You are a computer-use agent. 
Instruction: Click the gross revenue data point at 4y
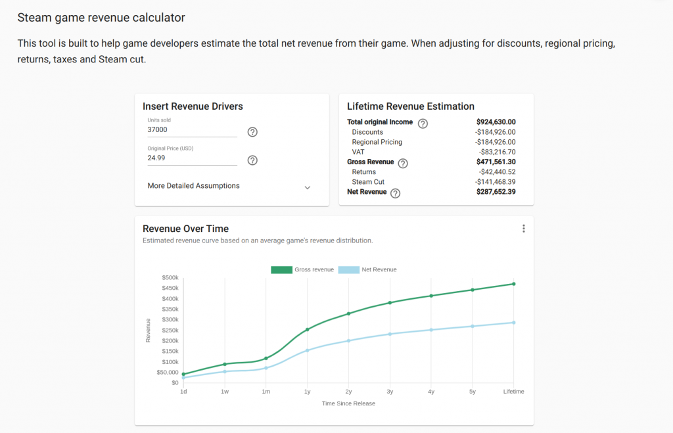coord(431,296)
